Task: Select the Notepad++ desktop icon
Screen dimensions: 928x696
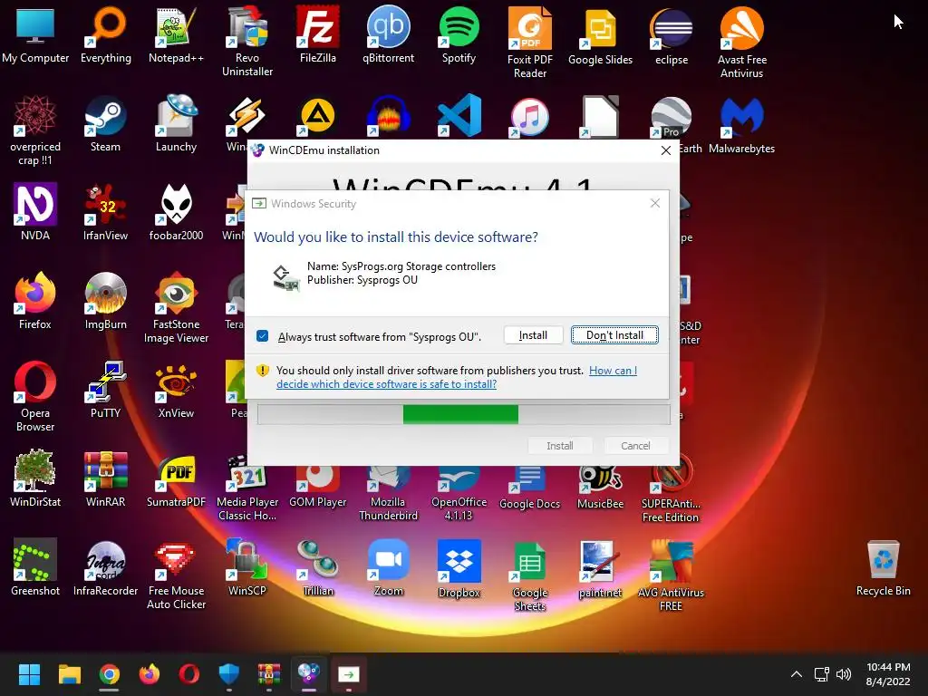Action: point(176,35)
